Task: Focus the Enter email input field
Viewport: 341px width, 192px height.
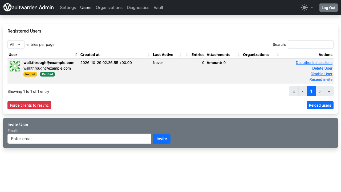Action: 79,139
